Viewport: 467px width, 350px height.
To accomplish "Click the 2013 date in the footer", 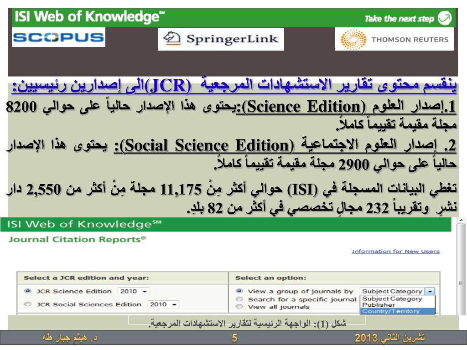I will [x=389, y=338].
